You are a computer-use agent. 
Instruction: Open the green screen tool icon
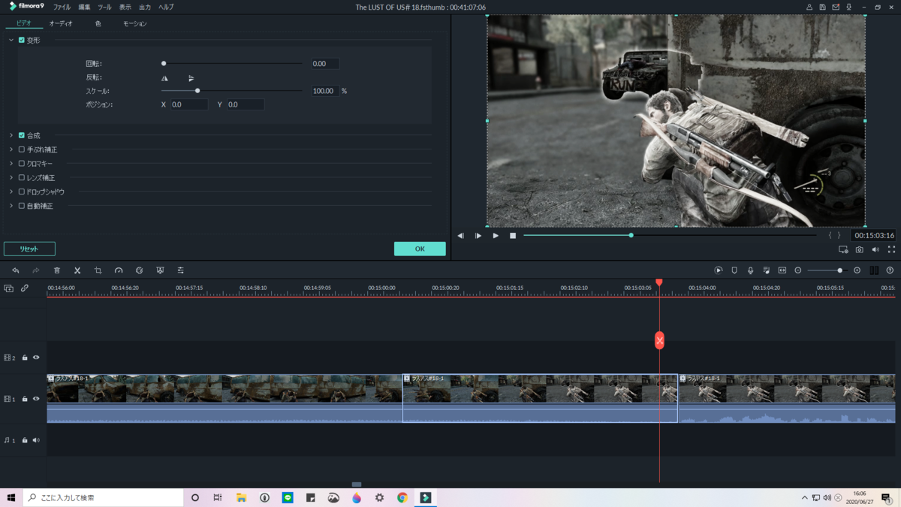tap(160, 270)
